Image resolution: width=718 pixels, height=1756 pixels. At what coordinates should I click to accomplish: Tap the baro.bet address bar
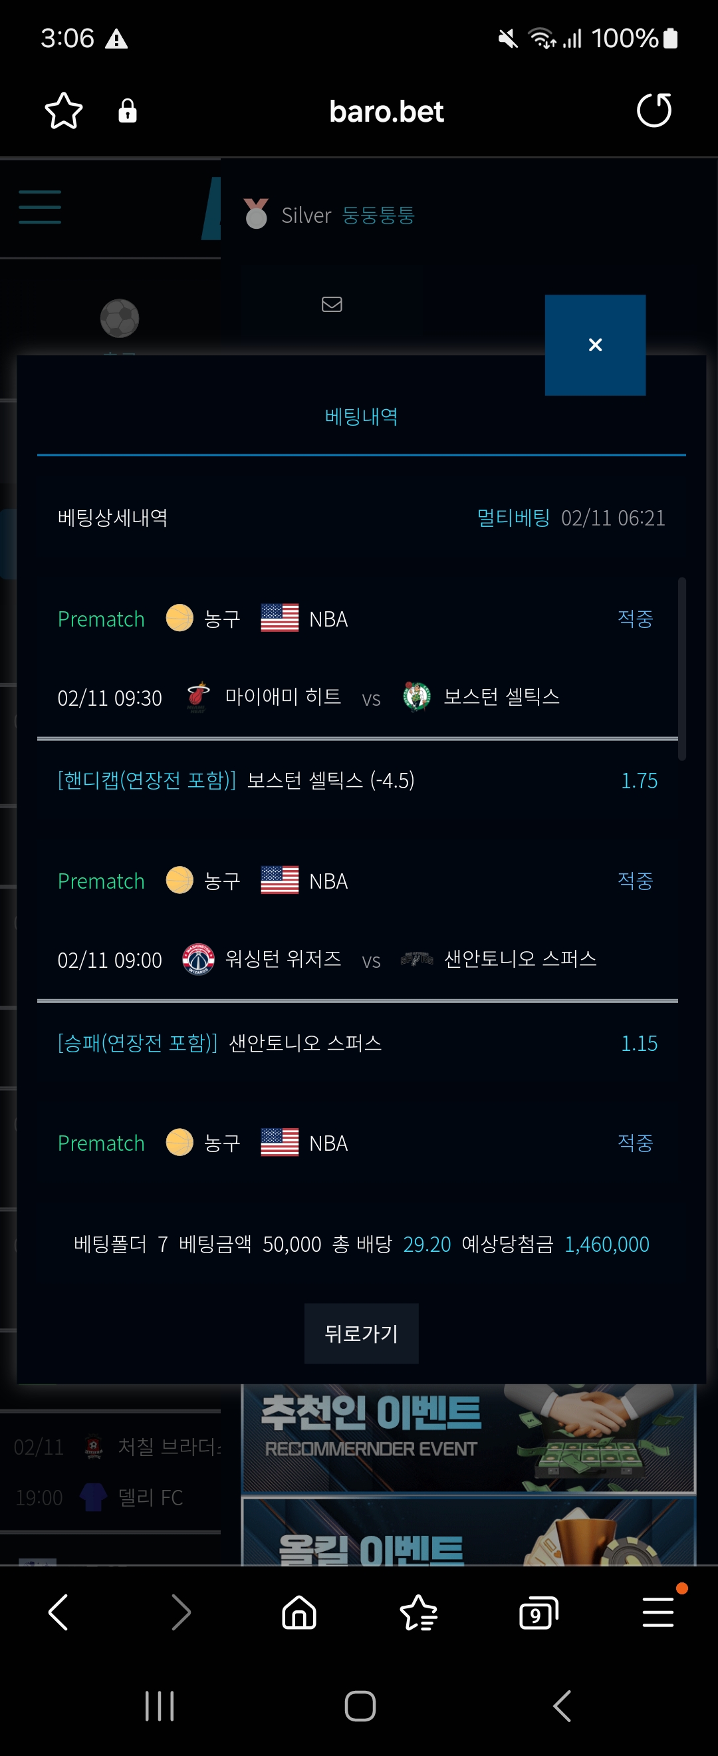[x=386, y=111]
